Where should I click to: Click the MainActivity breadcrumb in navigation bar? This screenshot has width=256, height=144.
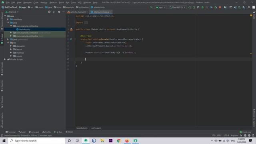pyautogui.click(x=98, y=7)
